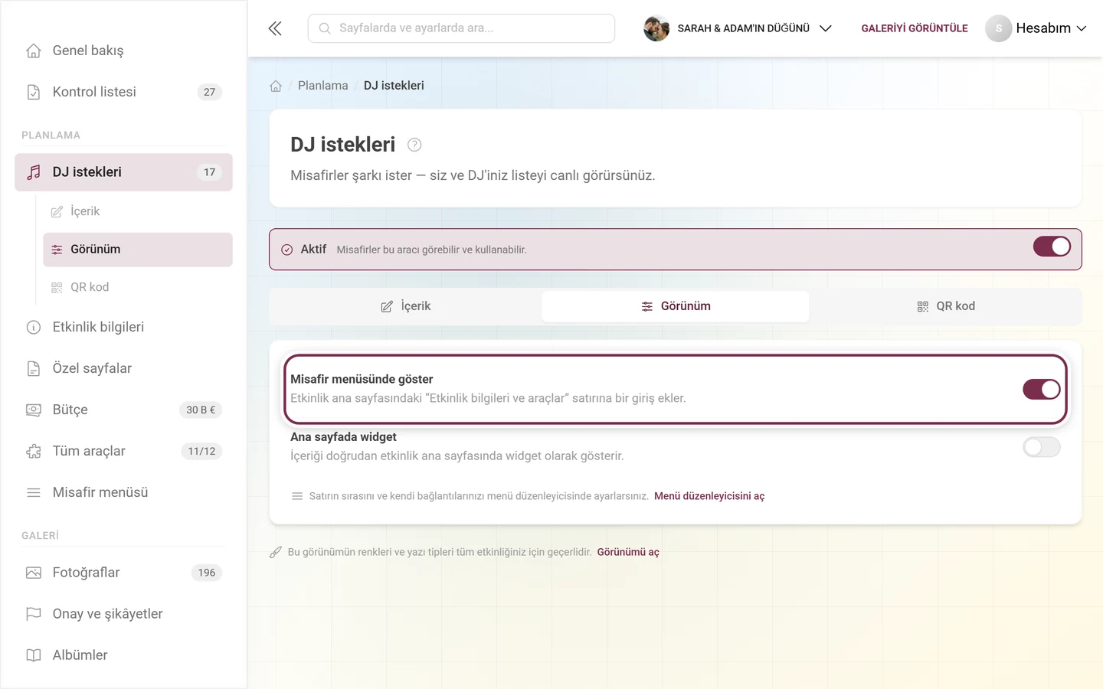Viewport: 1103px width, 689px height.
Task: Collapse the sidebar with the double-chevron icon
Action: pos(275,28)
